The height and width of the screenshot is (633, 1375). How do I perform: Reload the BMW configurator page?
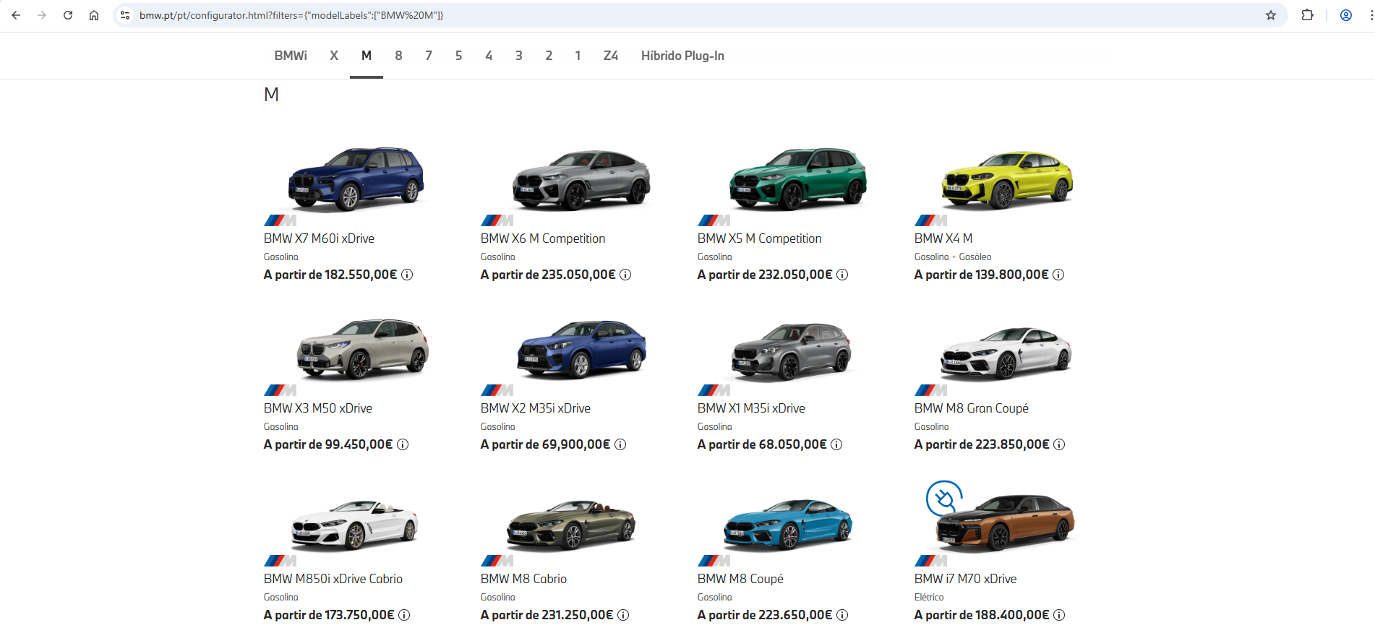click(68, 15)
